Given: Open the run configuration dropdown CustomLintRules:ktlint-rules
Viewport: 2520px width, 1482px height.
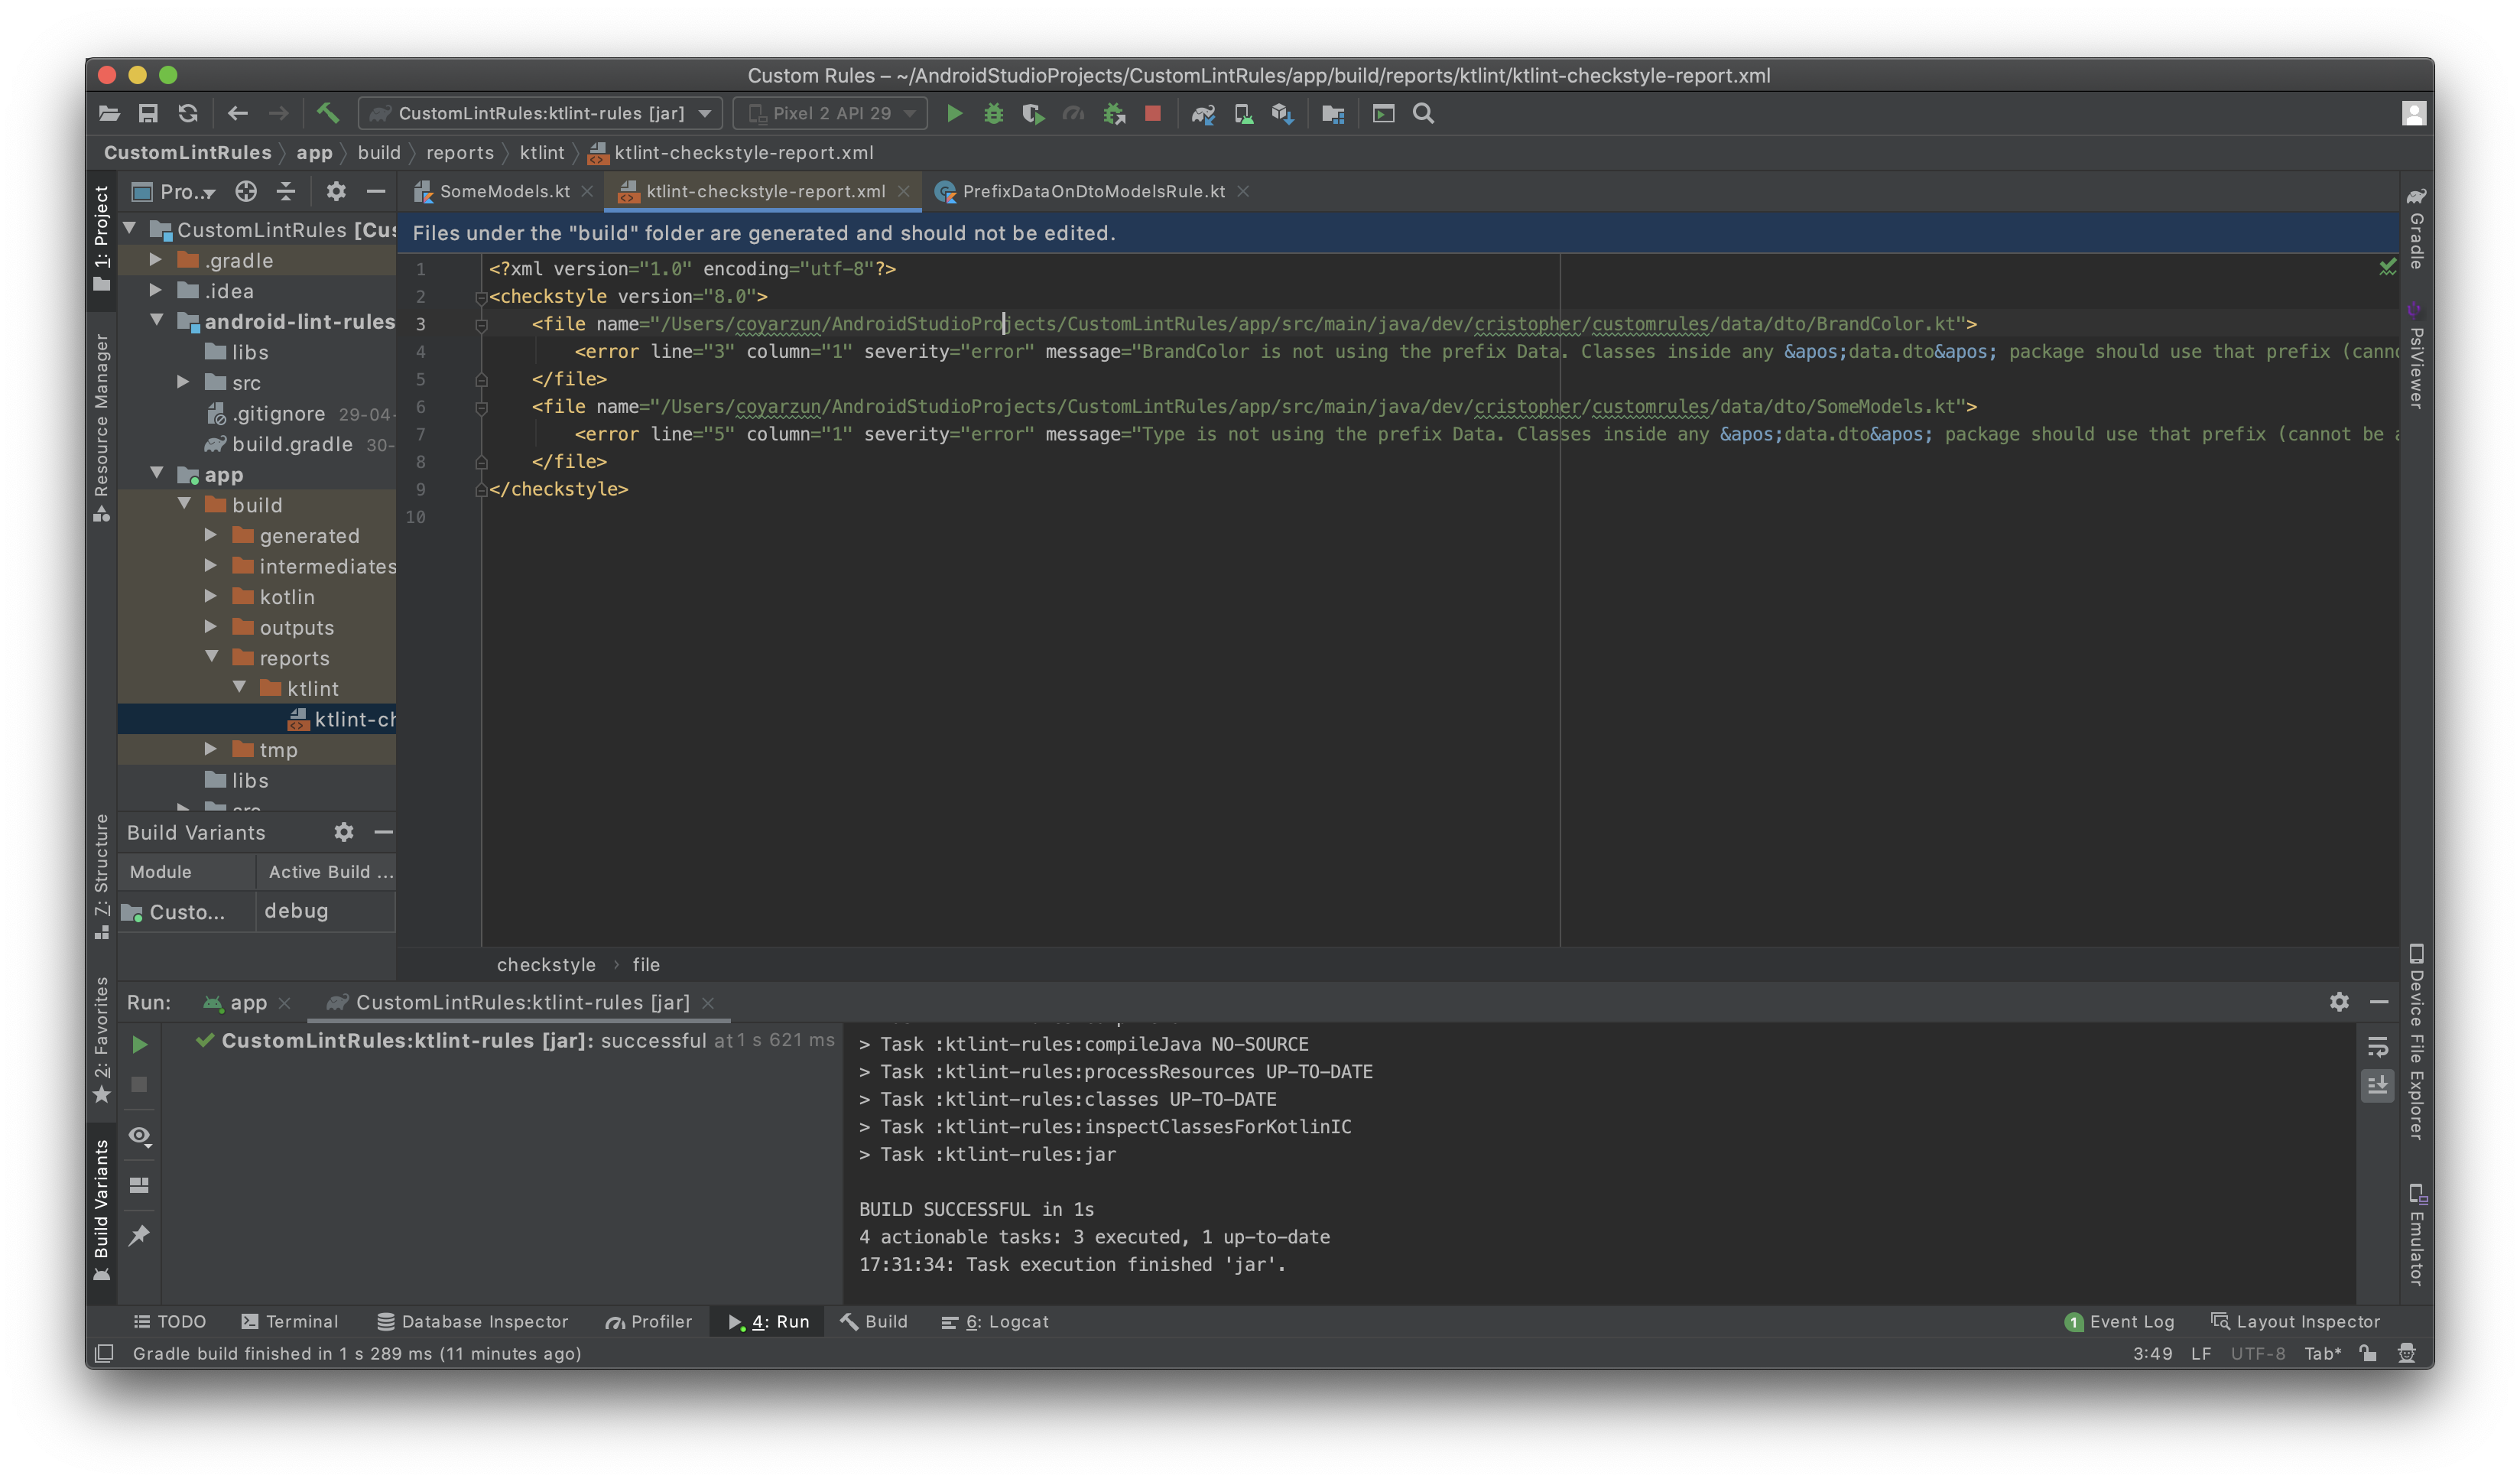Looking at the screenshot, I should 540,113.
